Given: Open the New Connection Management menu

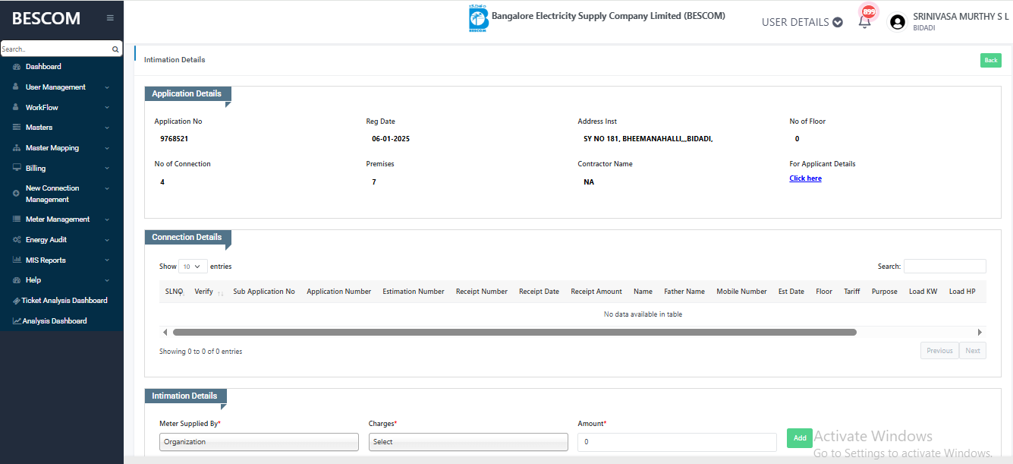Looking at the screenshot, I should [62, 194].
